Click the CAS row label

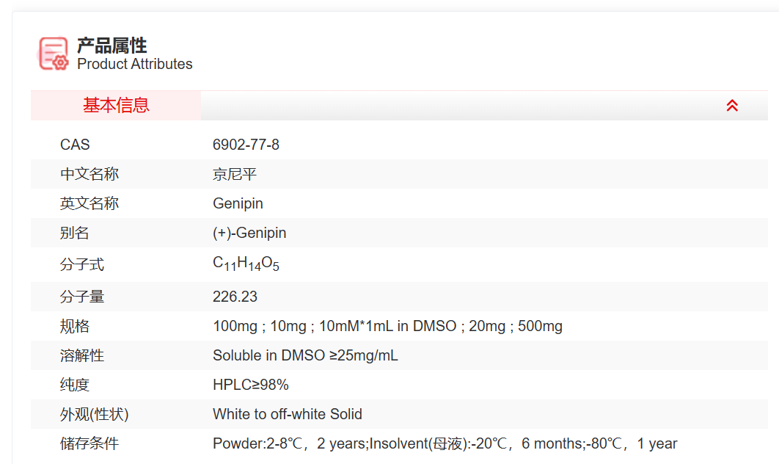75,145
